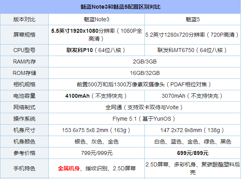Click the 5.2英寸1280x720分辨率 screen spec cell

click(192, 35)
